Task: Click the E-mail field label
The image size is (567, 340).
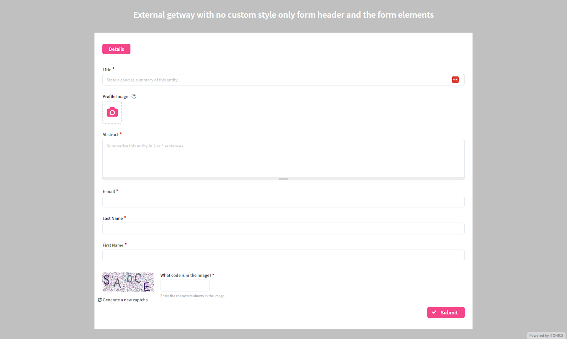Action: point(109,192)
